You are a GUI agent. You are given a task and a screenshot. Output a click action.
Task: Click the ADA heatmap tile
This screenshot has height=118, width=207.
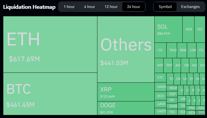[188, 29]
